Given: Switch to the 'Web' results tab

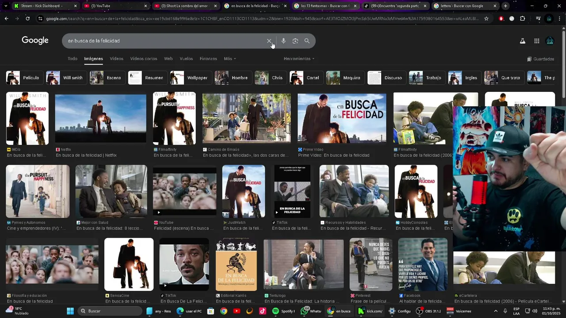Looking at the screenshot, I should coord(168,59).
